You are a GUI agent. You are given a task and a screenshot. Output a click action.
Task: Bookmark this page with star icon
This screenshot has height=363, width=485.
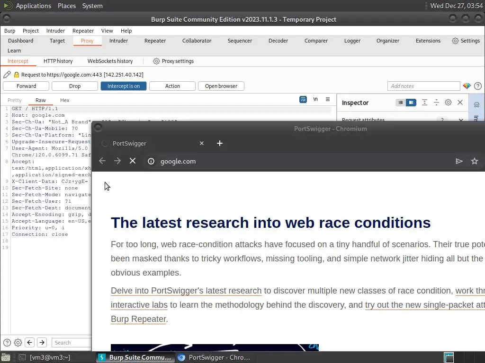coord(475,161)
